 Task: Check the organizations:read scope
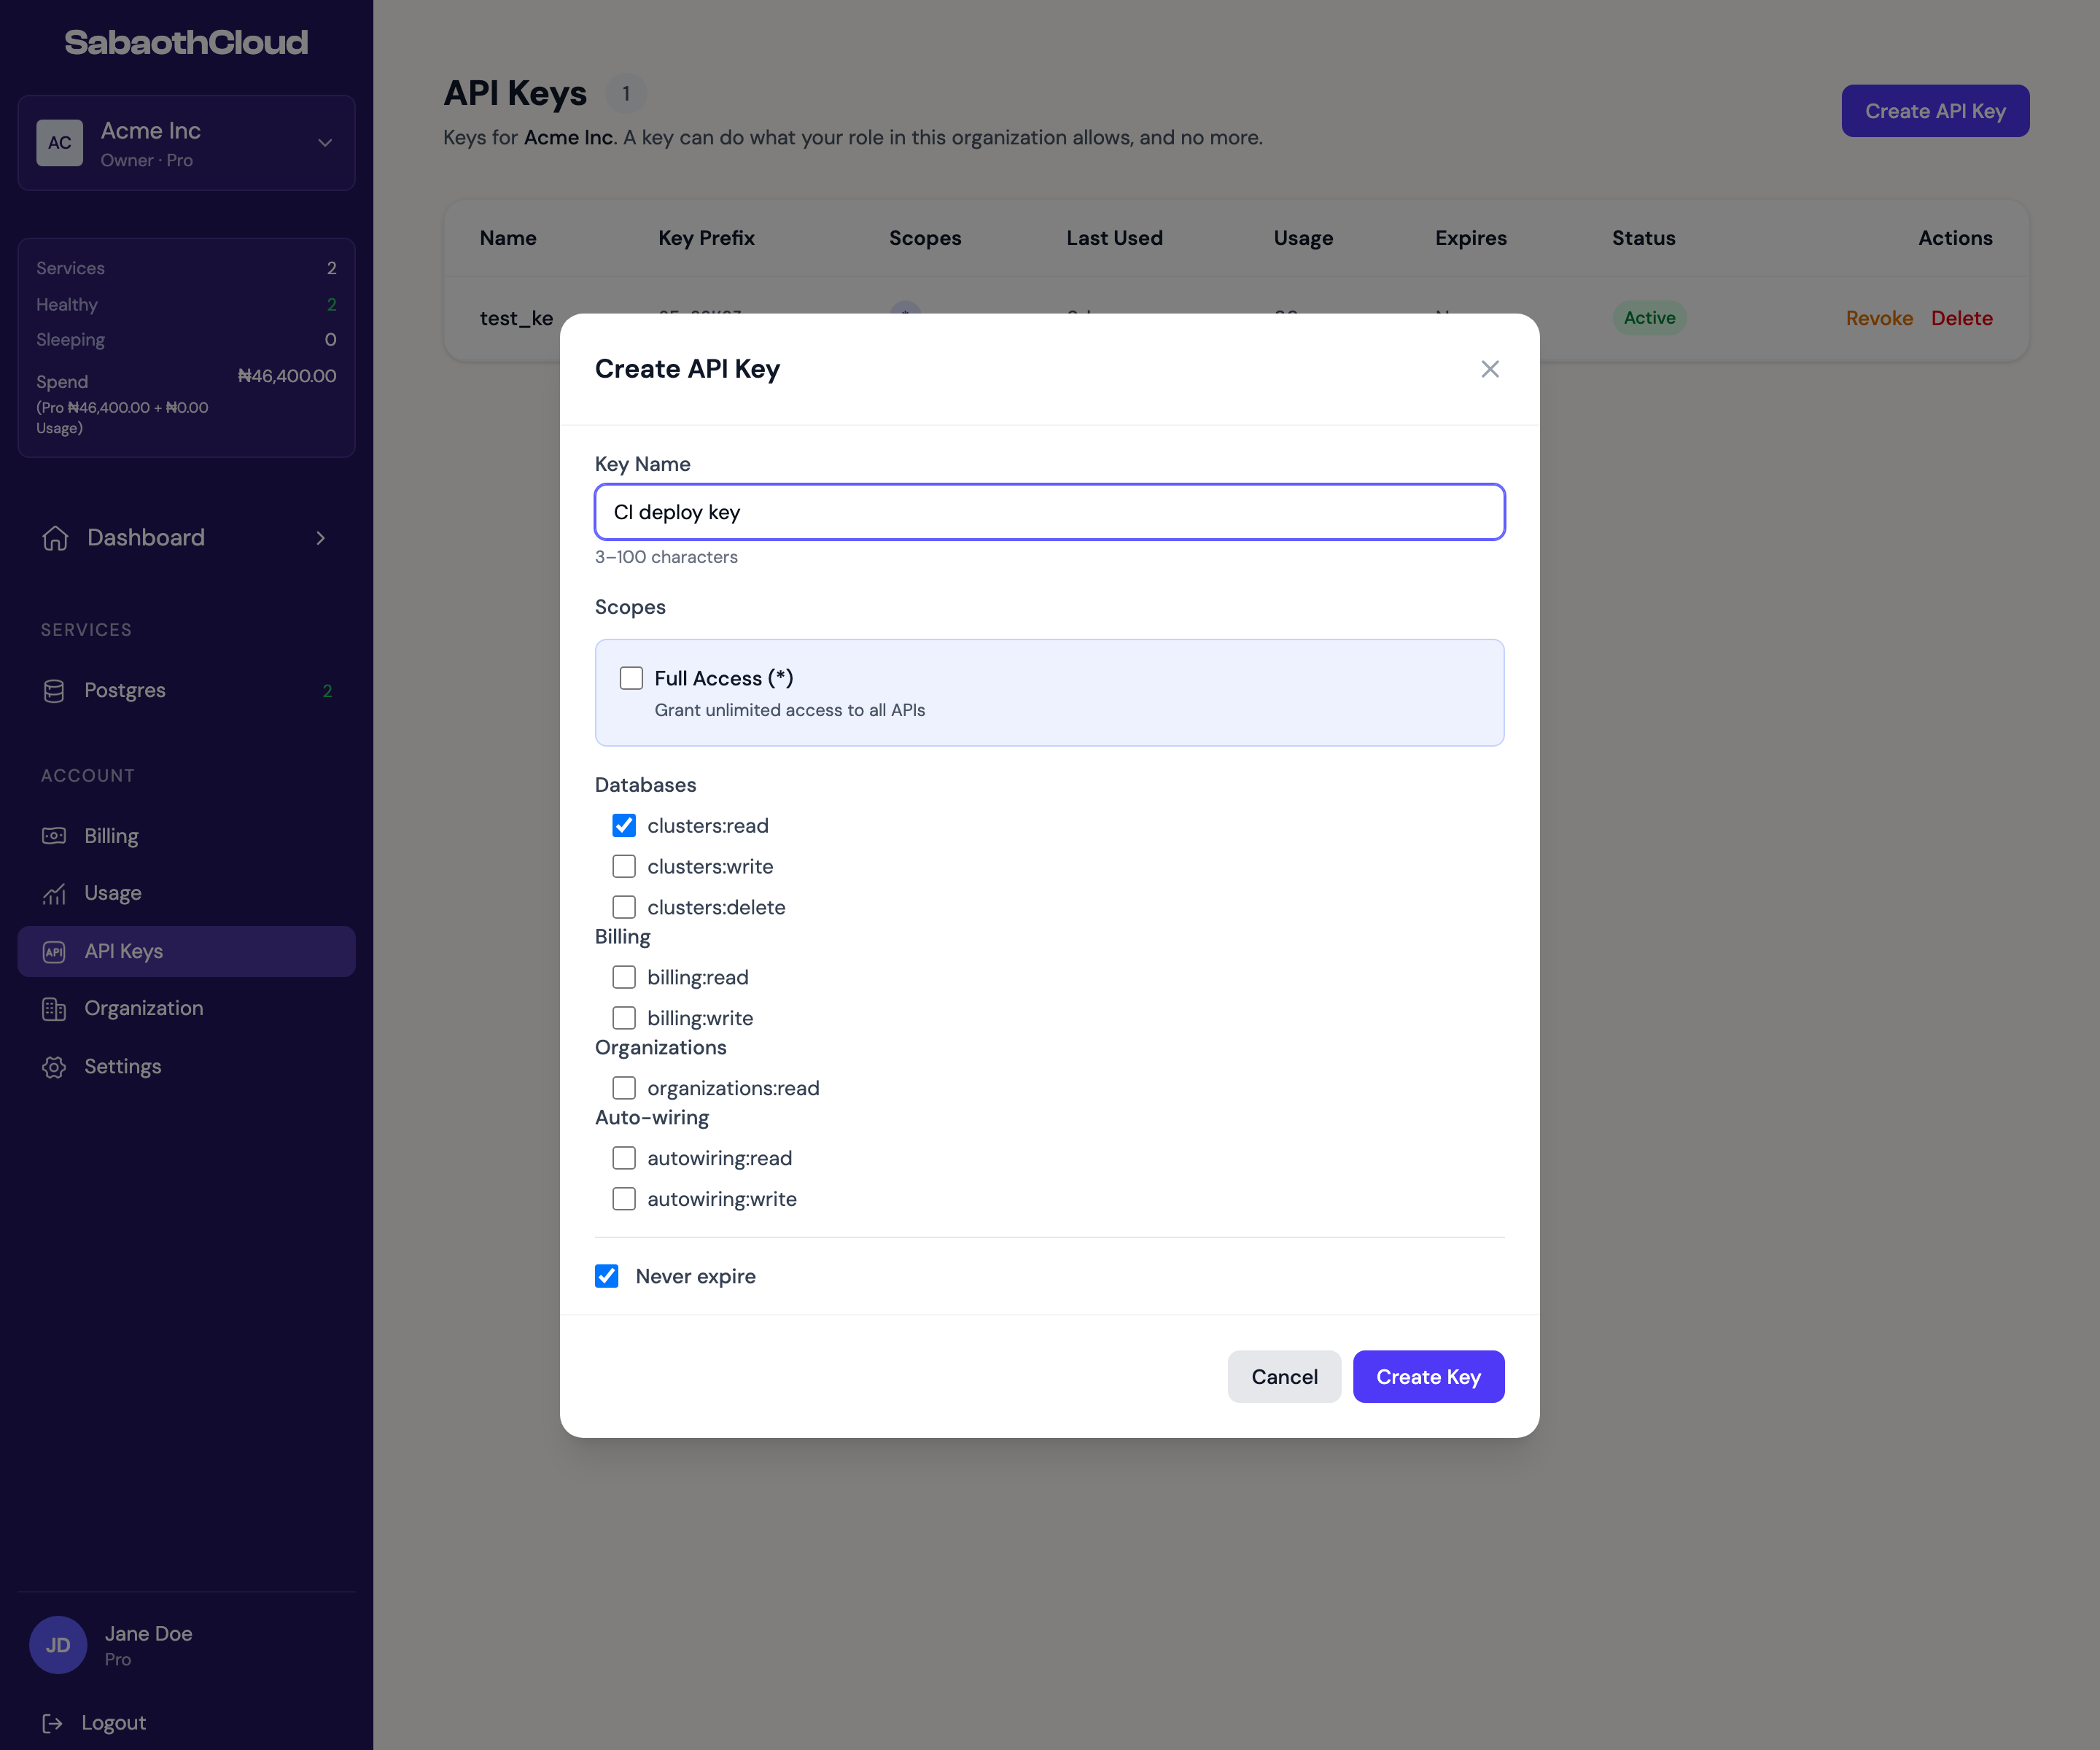tap(624, 1088)
